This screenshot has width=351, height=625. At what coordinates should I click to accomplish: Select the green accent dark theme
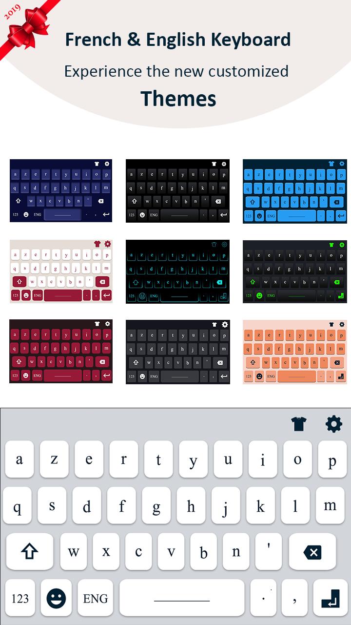click(x=294, y=271)
